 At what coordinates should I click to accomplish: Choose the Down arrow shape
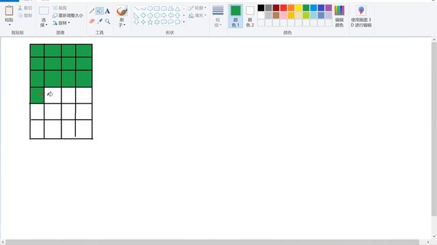[137, 22]
